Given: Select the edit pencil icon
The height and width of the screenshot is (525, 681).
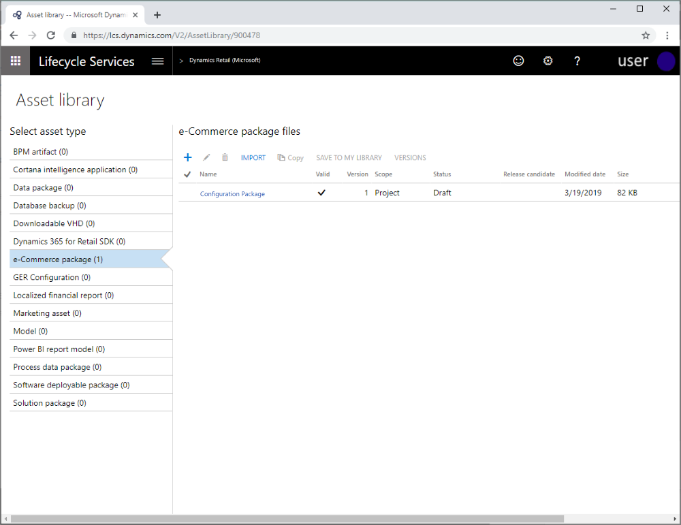Looking at the screenshot, I should pyautogui.click(x=206, y=157).
